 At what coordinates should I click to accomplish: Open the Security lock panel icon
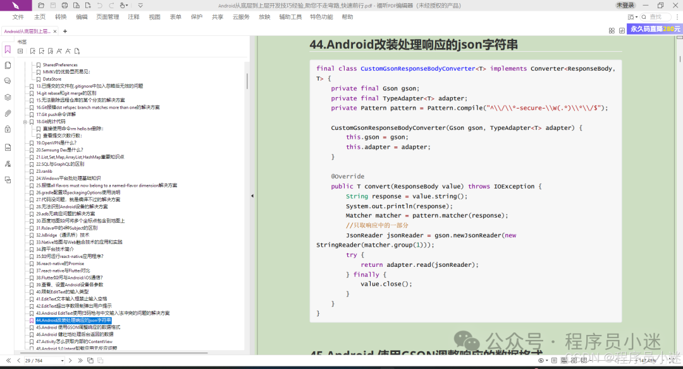click(8, 129)
